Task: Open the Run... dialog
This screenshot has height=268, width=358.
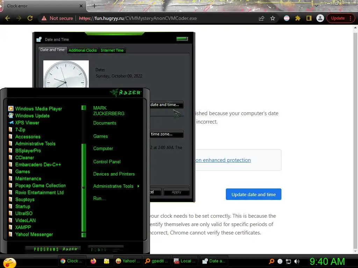Action: coord(99,198)
